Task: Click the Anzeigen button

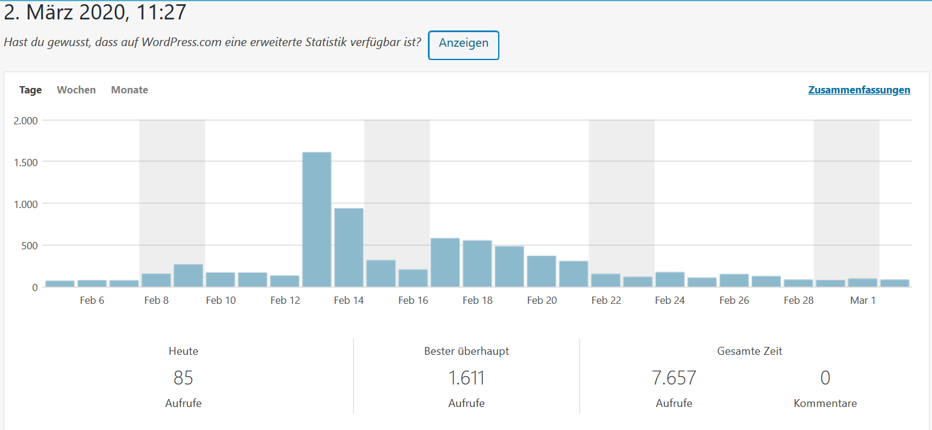Action: coord(464,45)
